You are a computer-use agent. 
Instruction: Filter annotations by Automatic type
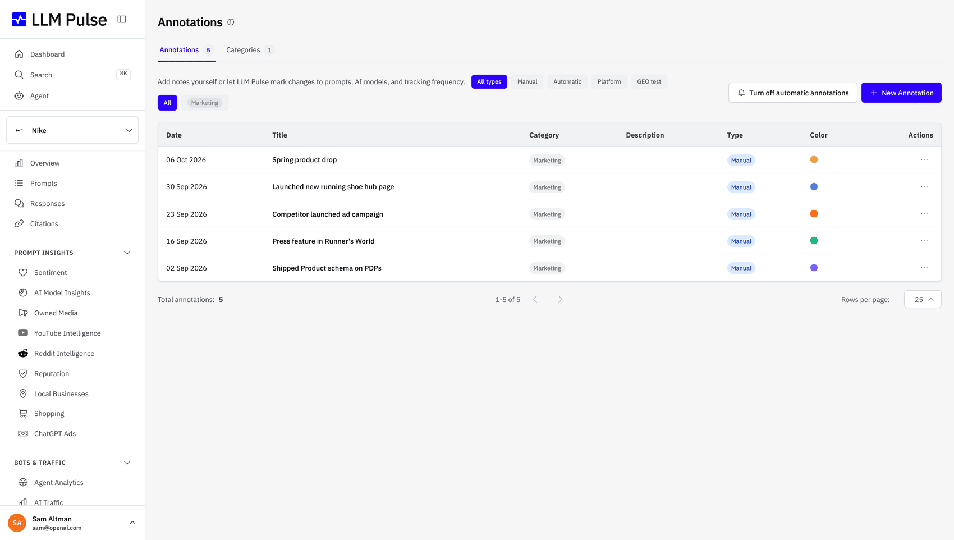tap(567, 81)
